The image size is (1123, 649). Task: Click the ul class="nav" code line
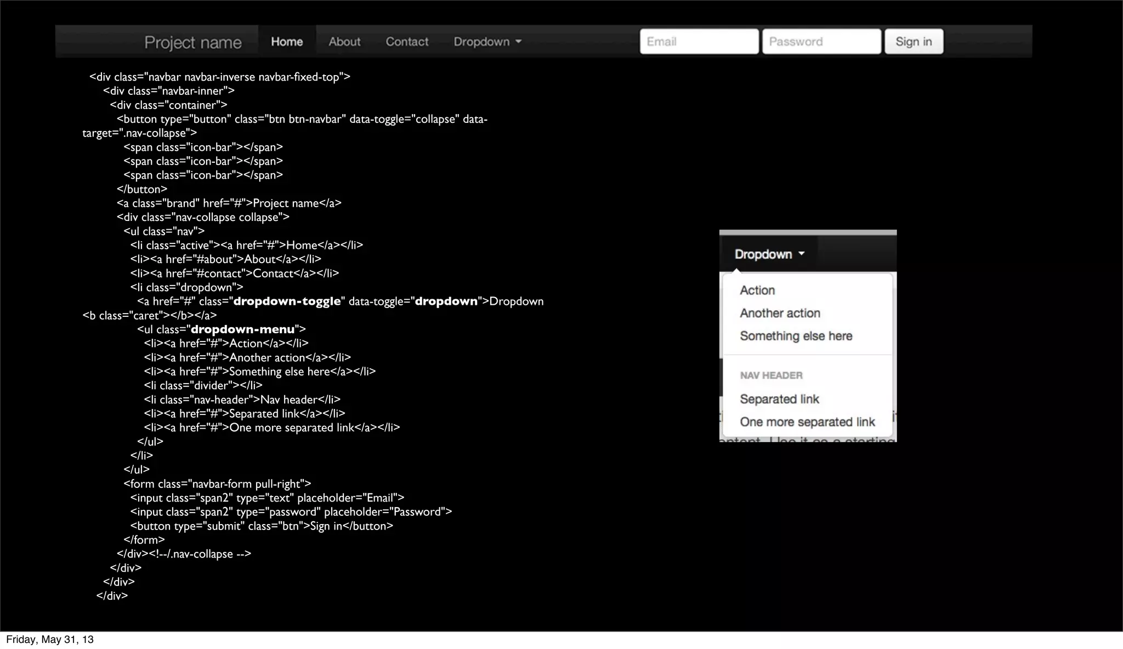click(x=164, y=231)
